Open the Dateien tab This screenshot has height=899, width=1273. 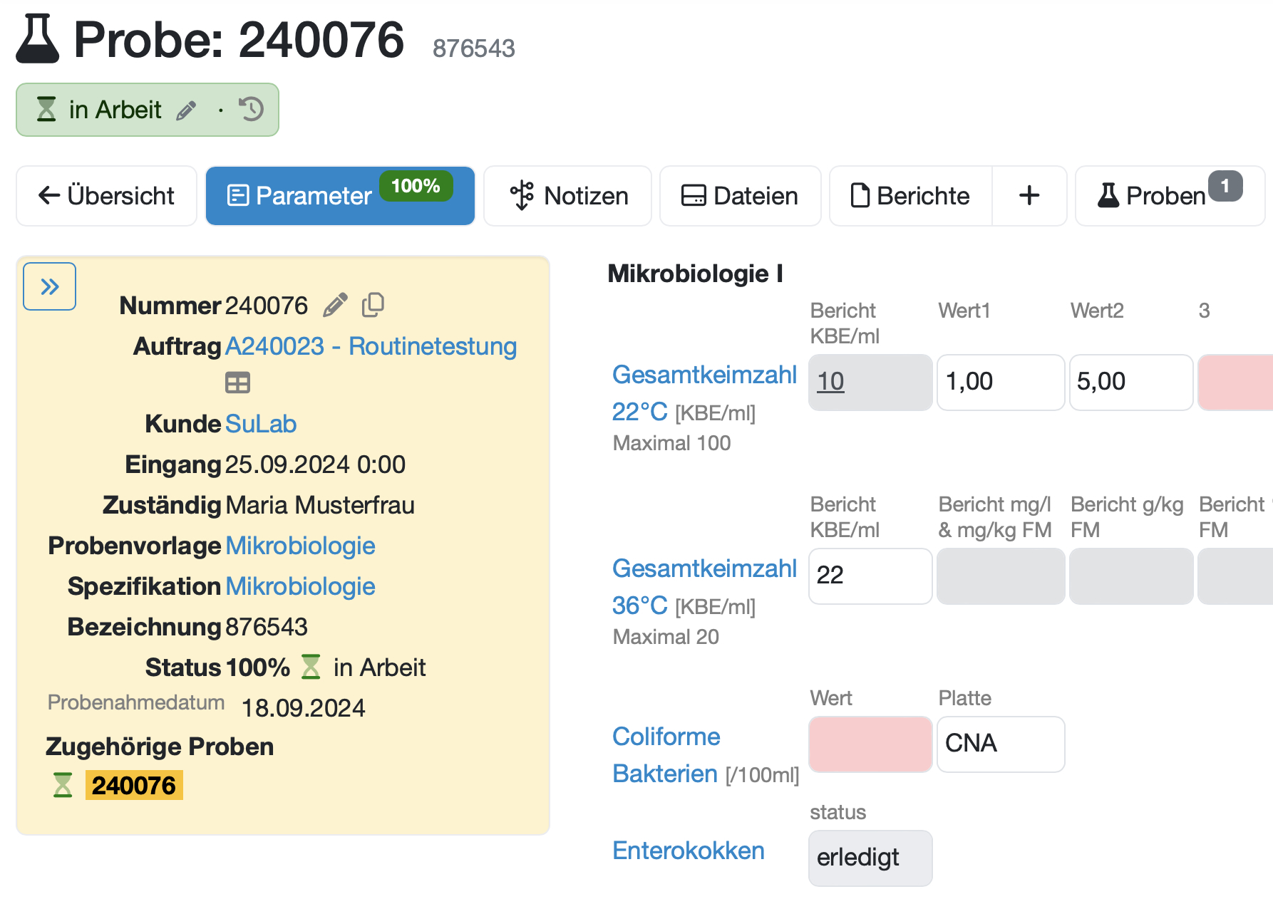pos(740,196)
